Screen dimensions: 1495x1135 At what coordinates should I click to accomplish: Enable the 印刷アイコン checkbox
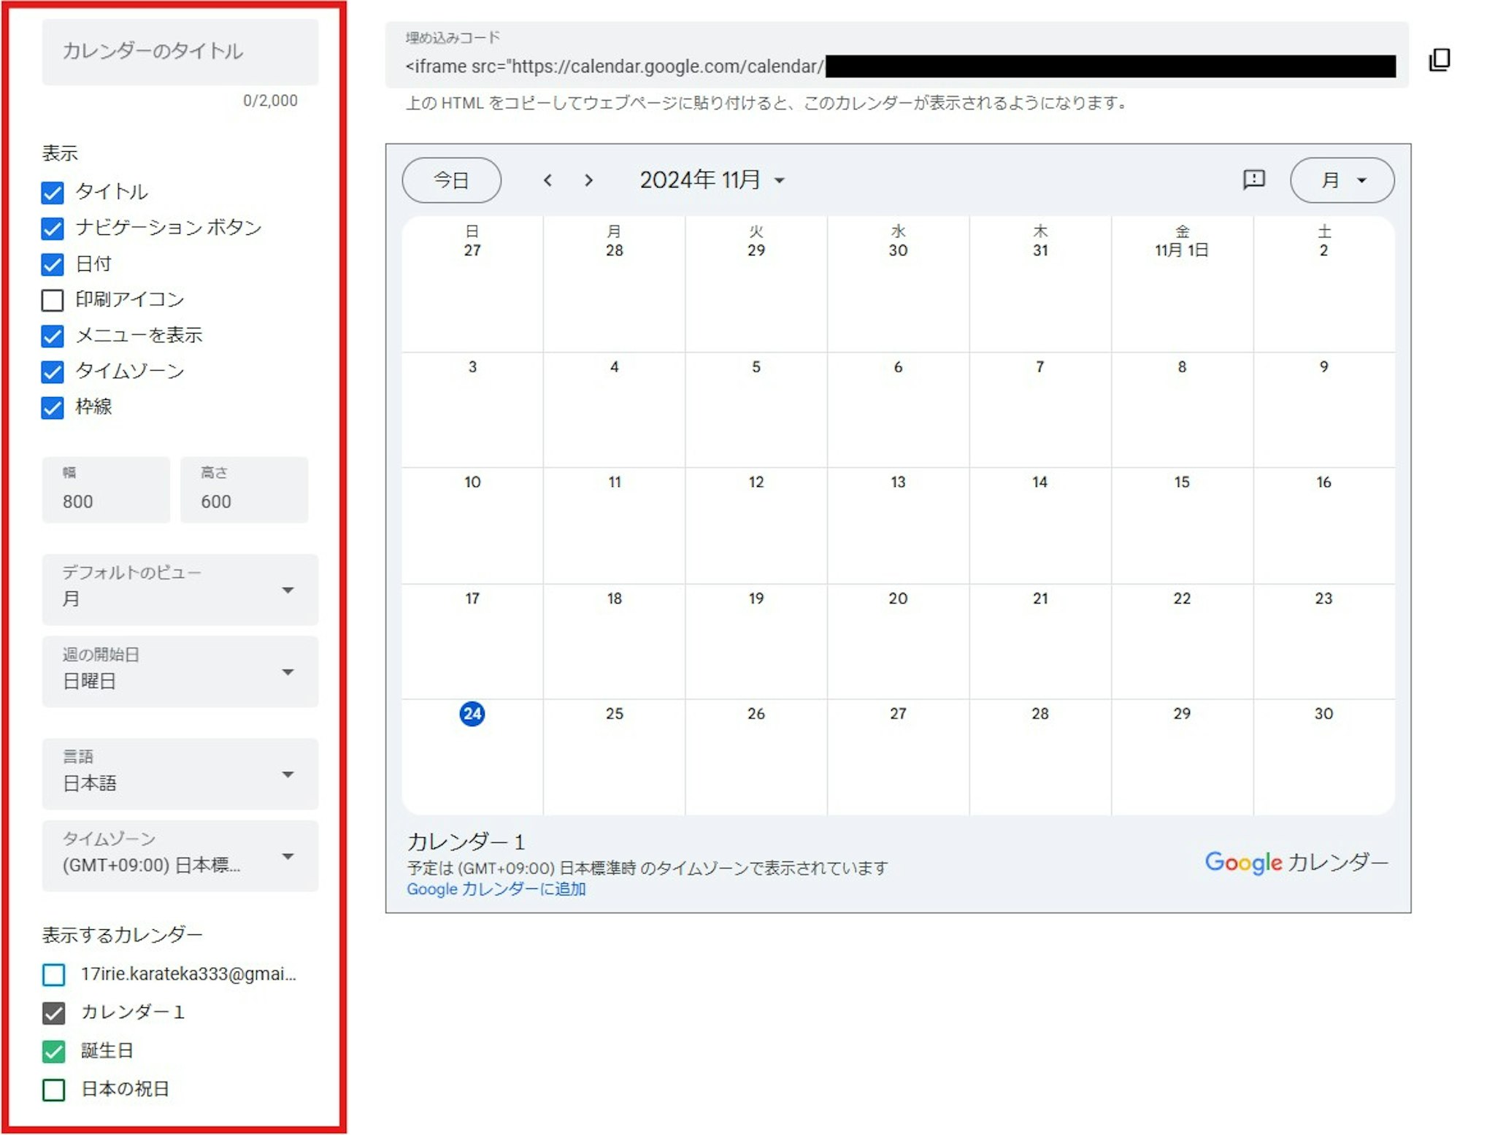pos(53,300)
